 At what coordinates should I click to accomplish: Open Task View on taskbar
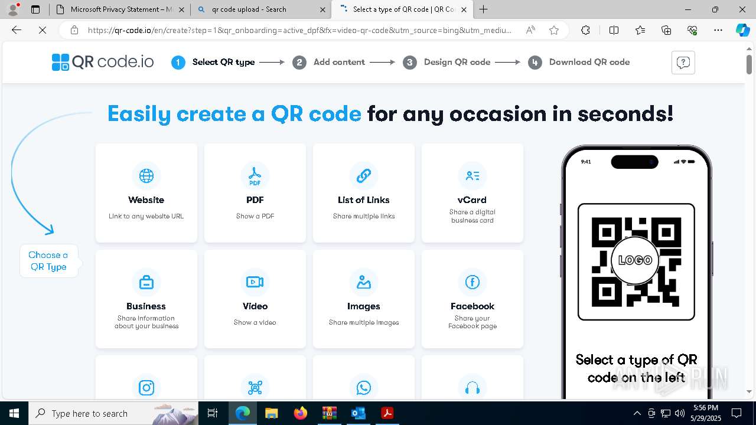click(x=213, y=413)
